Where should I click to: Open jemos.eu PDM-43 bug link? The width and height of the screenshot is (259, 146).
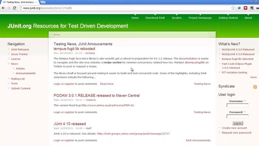(107, 105)
